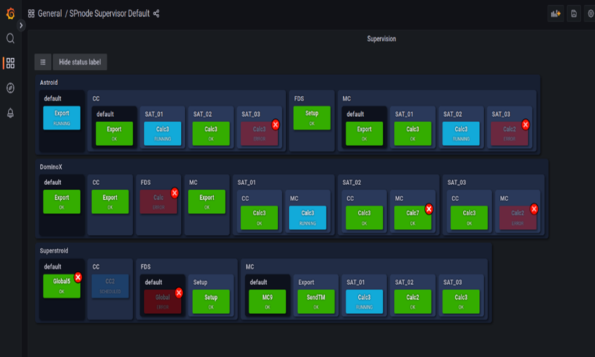The image size is (595, 357).
Task: Toggle the Hide status label option
Action: 80,62
